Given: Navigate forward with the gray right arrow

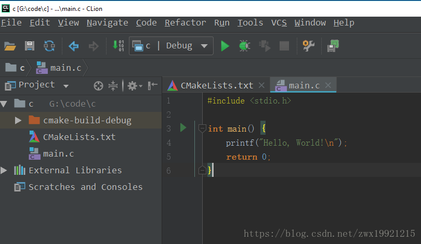Looking at the screenshot, I should tap(94, 46).
